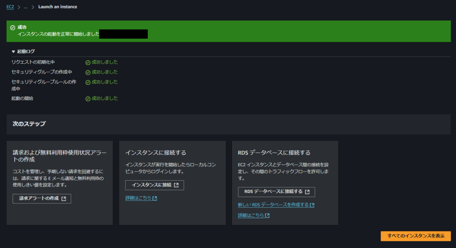Expand the collapsed '...' breadcrumb item
Viewport: 456px width, 248px height.
click(x=25, y=7)
